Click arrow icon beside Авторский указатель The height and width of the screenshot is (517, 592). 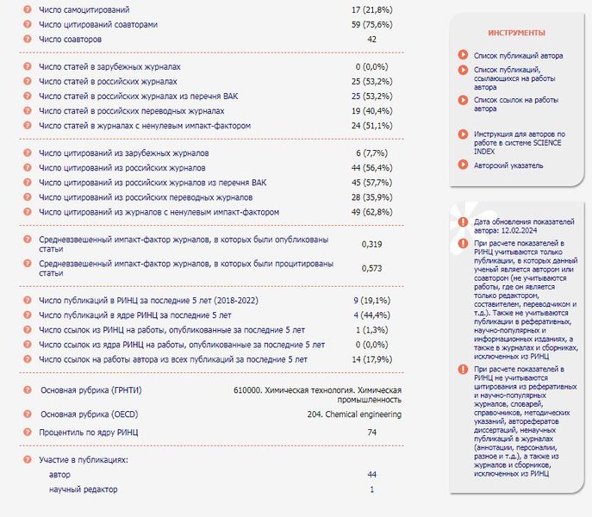click(463, 165)
